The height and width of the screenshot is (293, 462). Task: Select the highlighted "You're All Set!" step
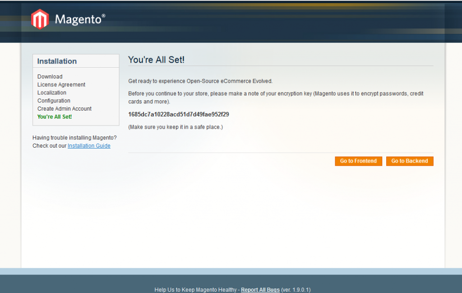tap(54, 116)
